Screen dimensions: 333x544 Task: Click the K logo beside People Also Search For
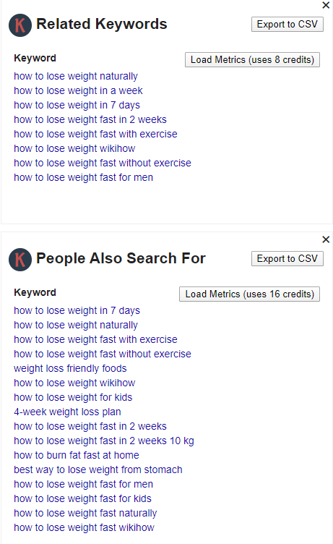[x=20, y=260]
